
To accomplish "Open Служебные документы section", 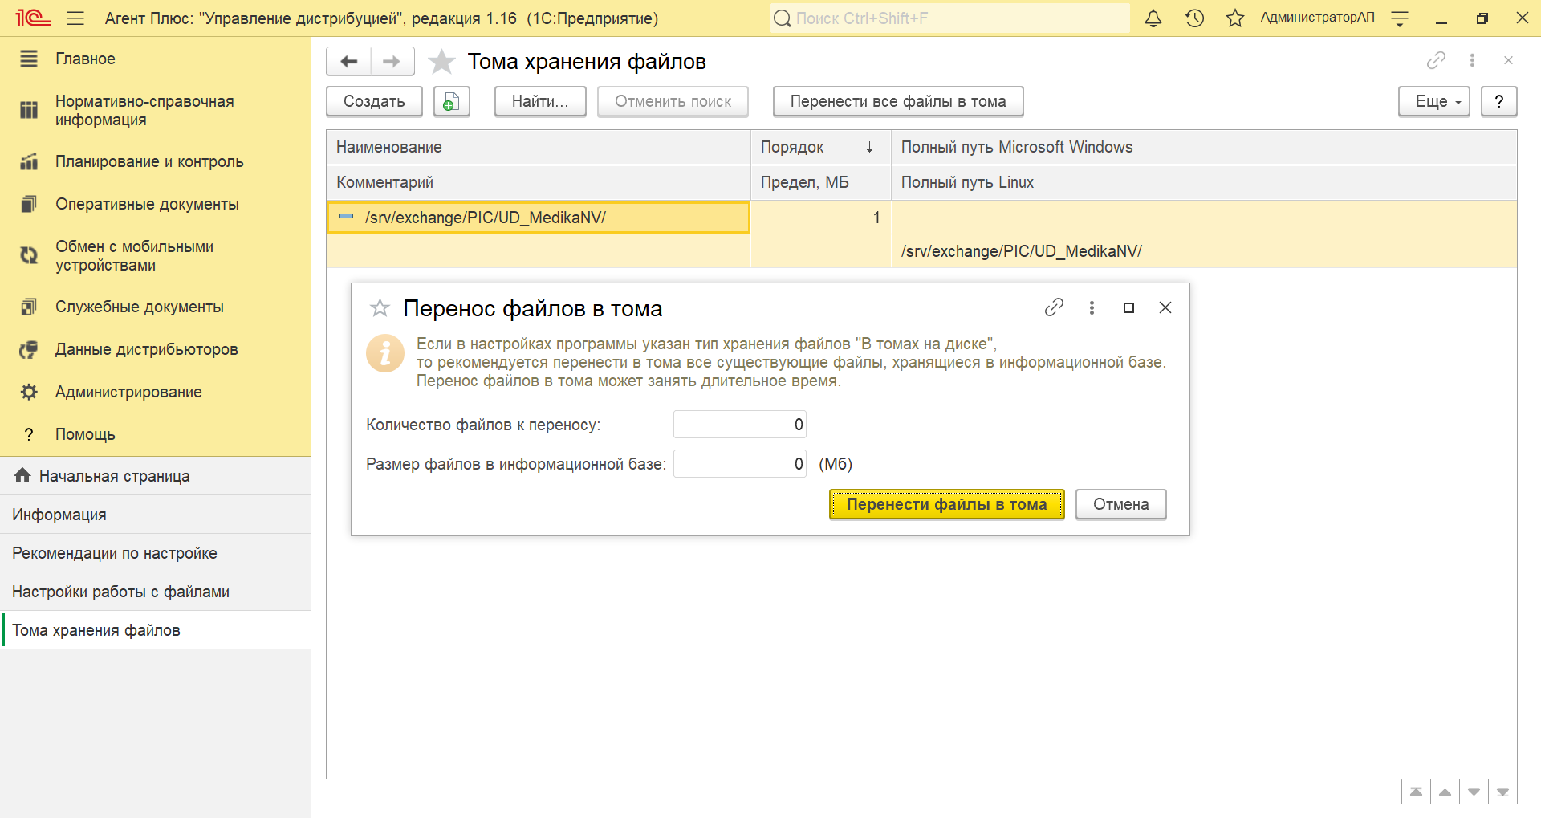I will [x=155, y=307].
